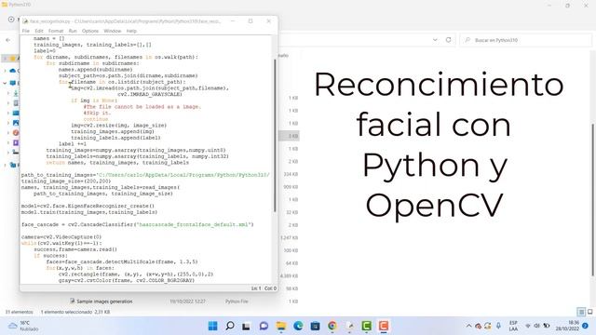Open the Edit menu in IDLE
596x335 pixels.
39,31
